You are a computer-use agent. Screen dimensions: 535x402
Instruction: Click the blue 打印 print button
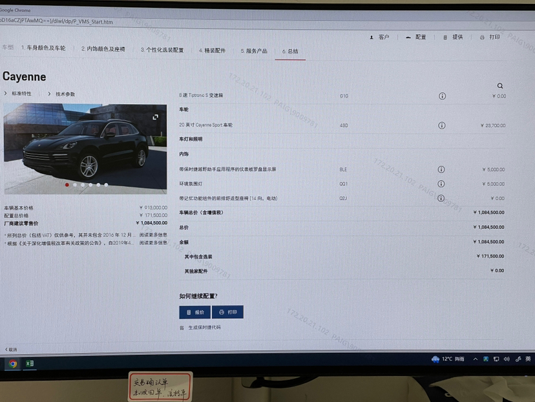(x=227, y=312)
